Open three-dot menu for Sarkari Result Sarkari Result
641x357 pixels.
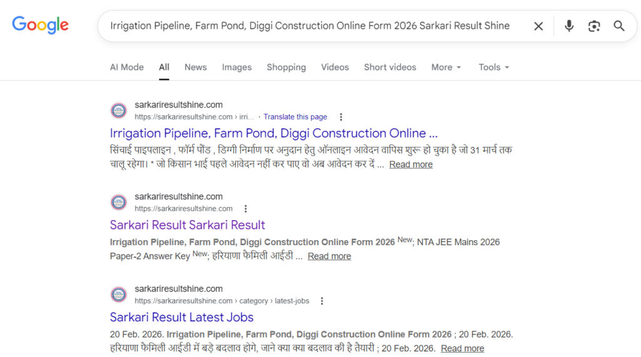coord(245,209)
